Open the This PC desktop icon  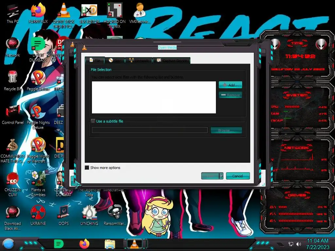(13, 14)
